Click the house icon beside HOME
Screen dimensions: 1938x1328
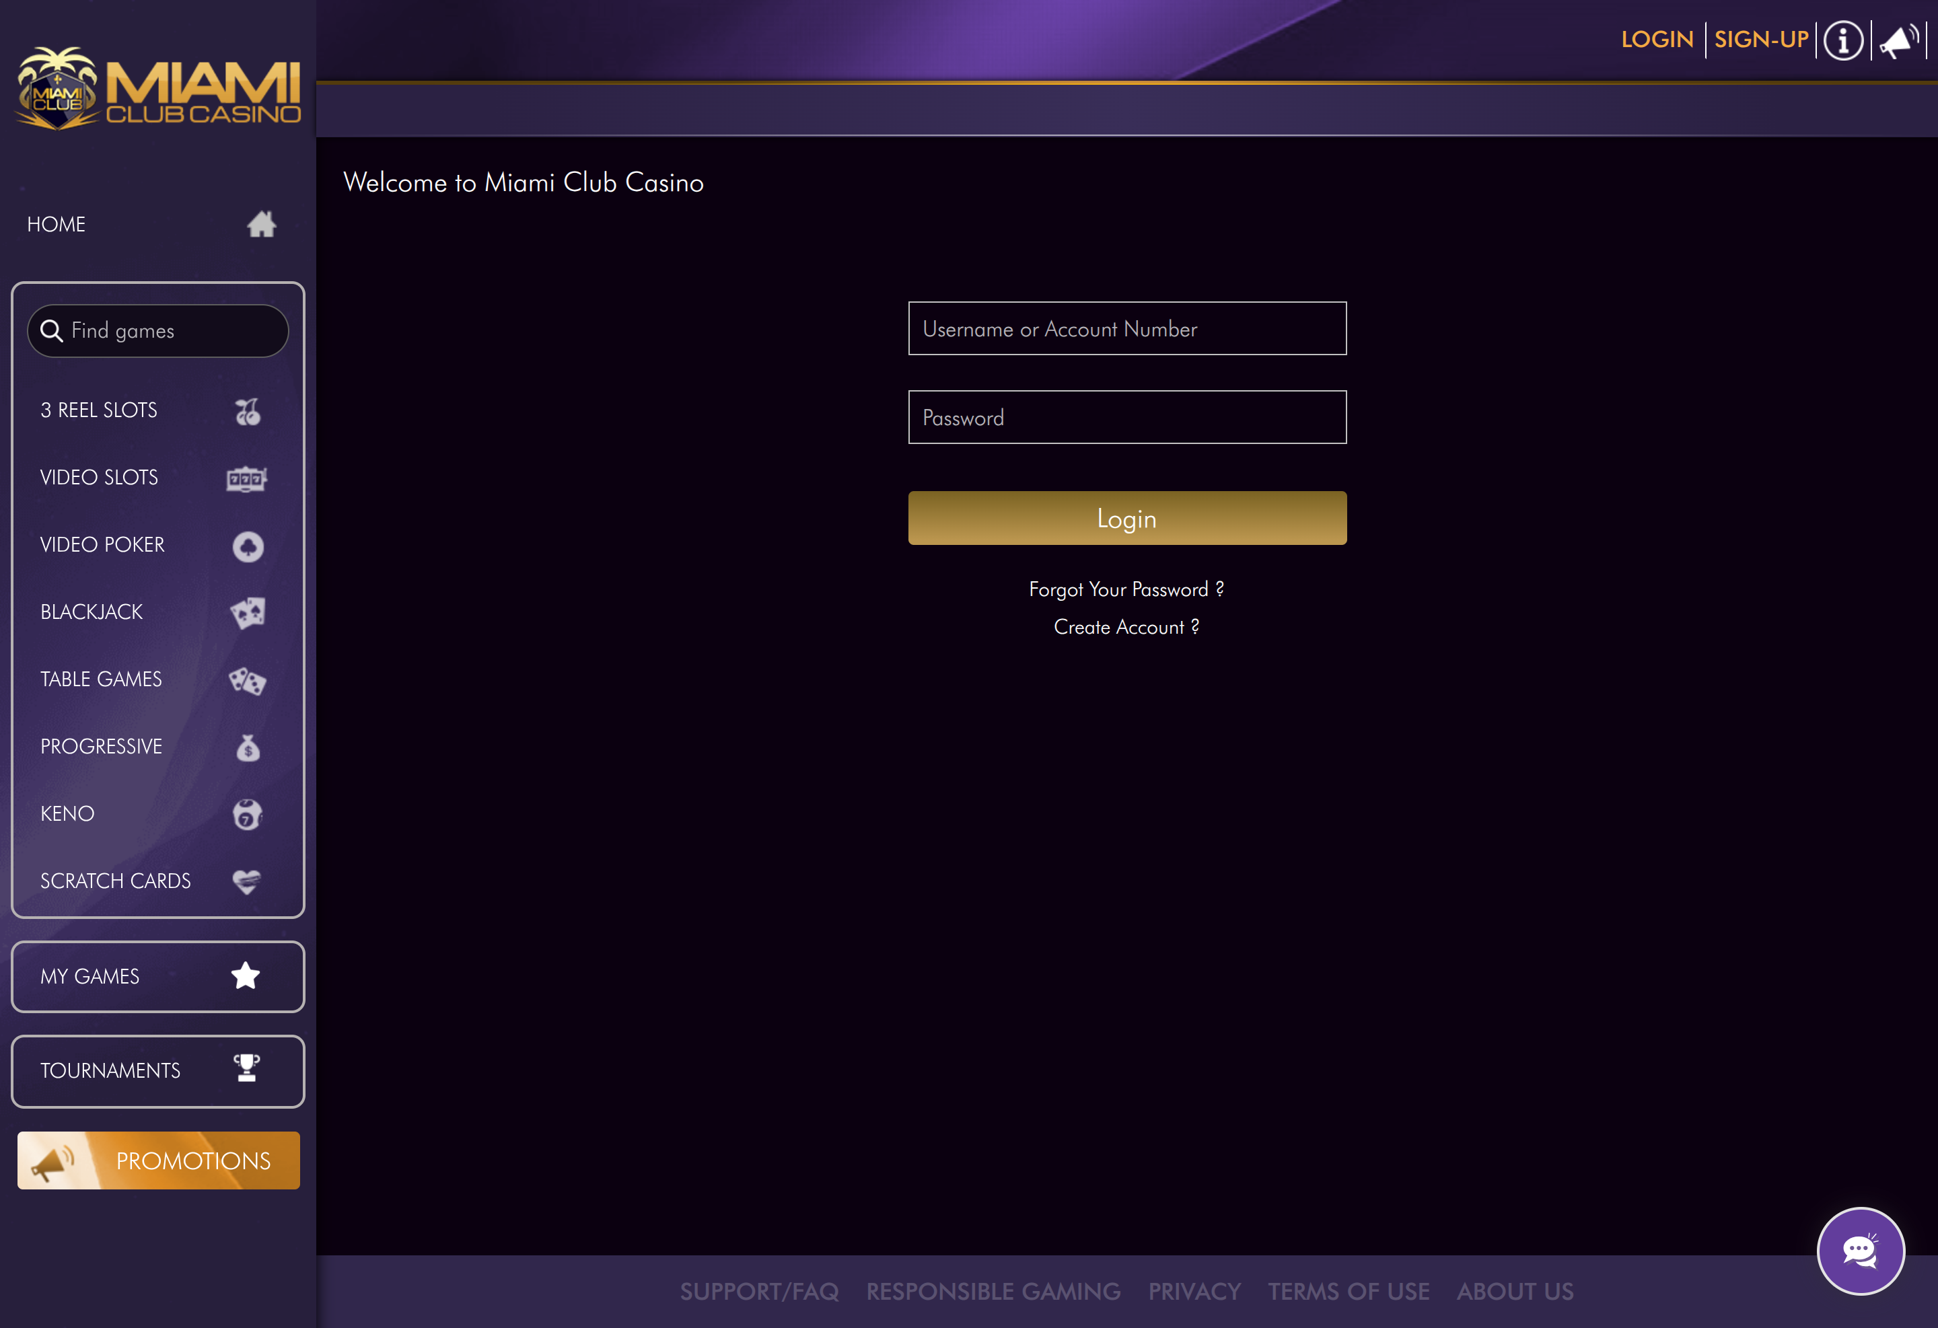coord(261,224)
